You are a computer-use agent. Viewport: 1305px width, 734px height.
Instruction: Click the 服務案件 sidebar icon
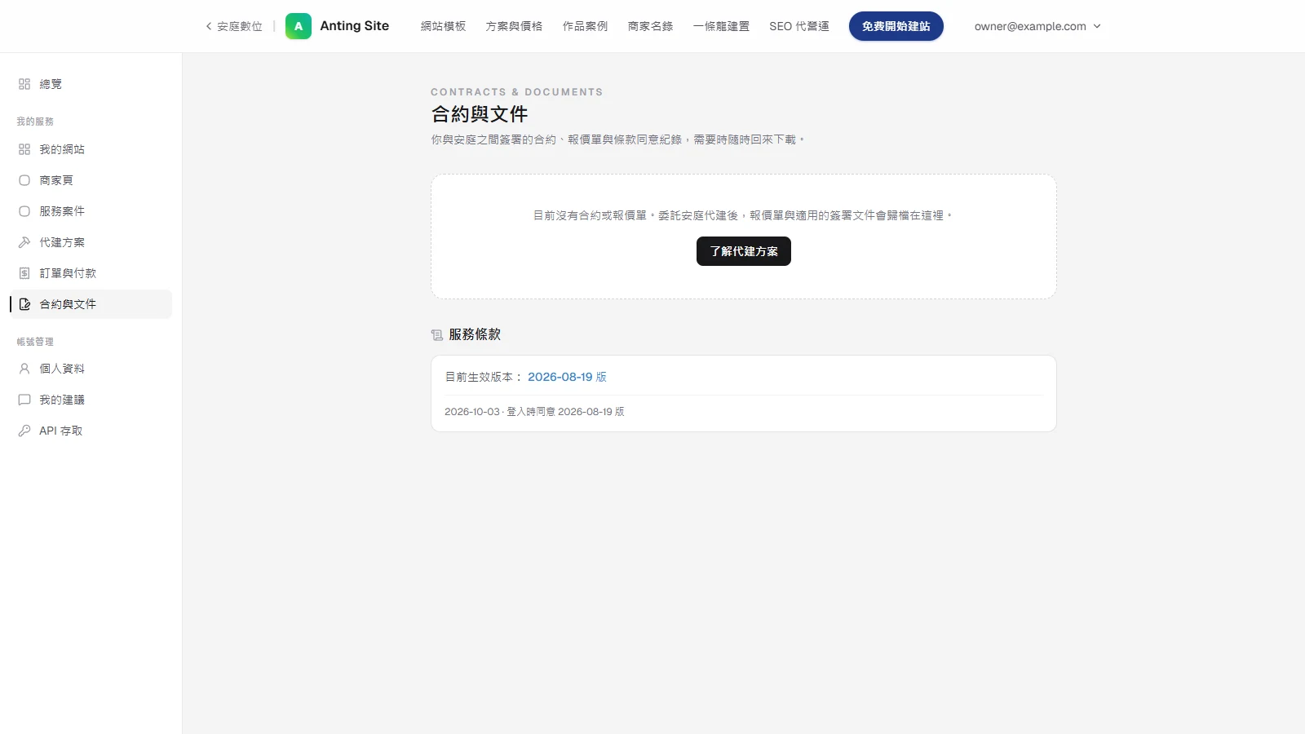[24, 211]
